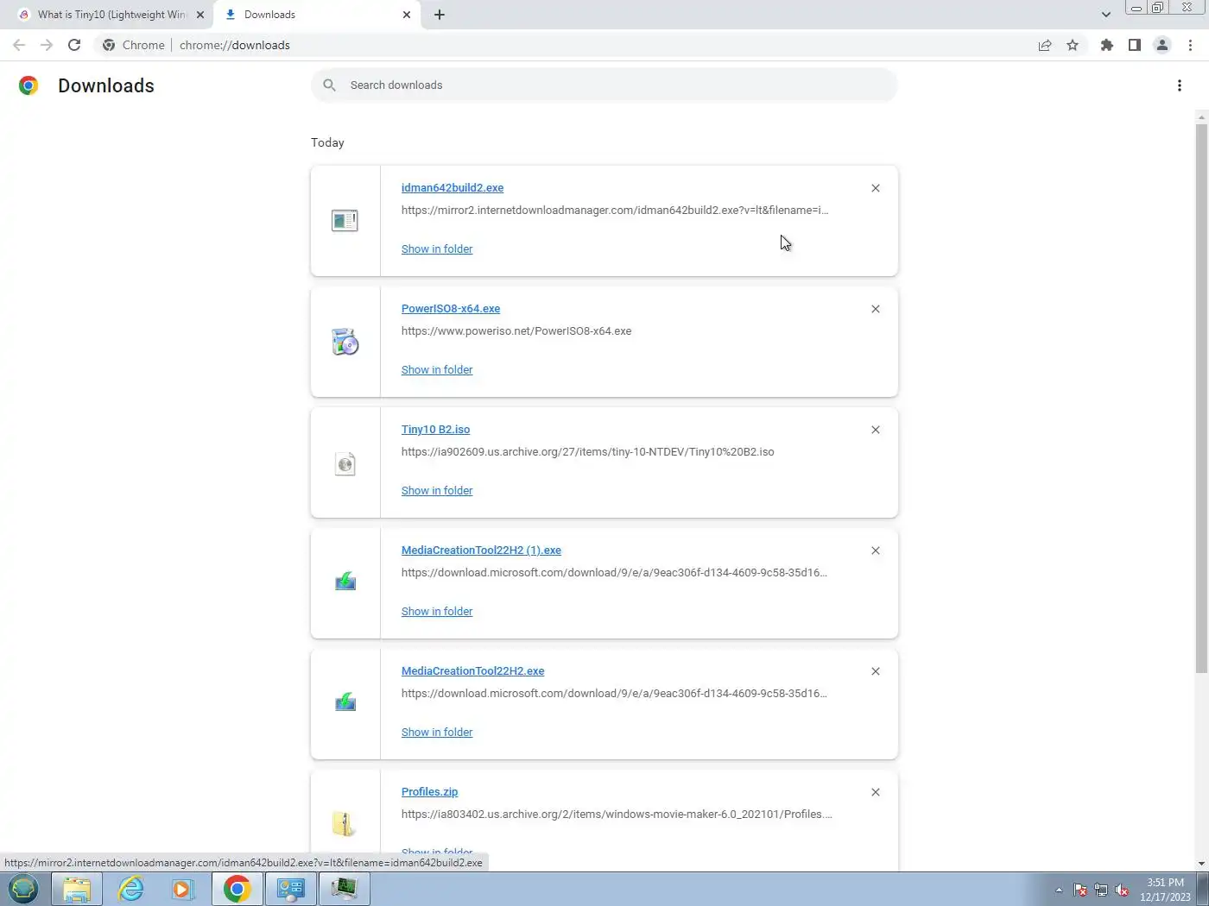
Task: Open the Extensions puzzle icon
Action: pos(1107,45)
